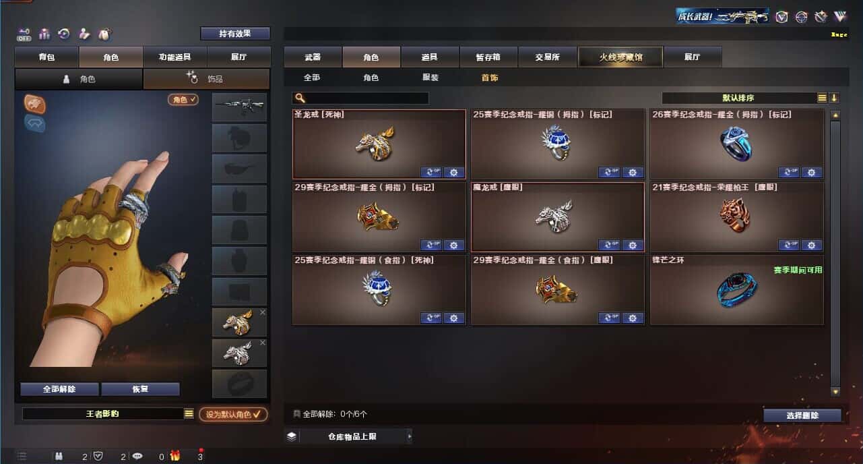Click the 全部解除 button
The width and height of the screenshot is (863, 464).
[59, 389]
